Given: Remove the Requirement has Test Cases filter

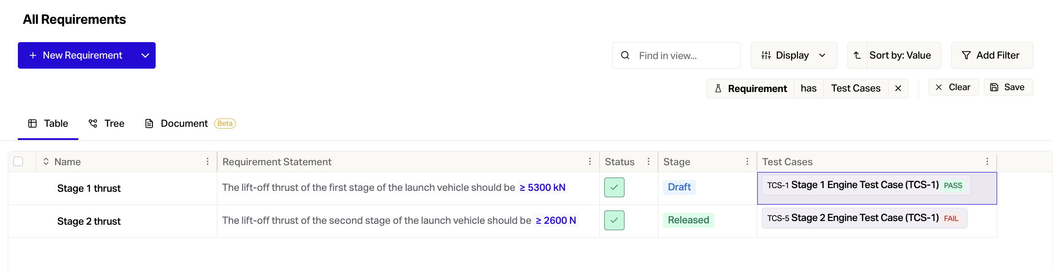Looking at the screenshot, I should tap(898, 88).
